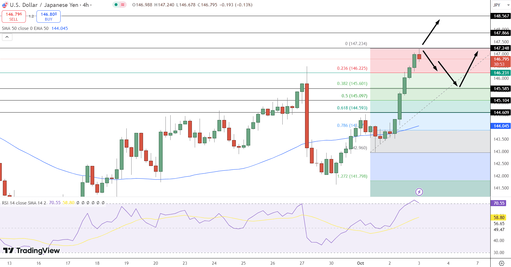Click date 19 on the time axis

[x=126, y=263]
